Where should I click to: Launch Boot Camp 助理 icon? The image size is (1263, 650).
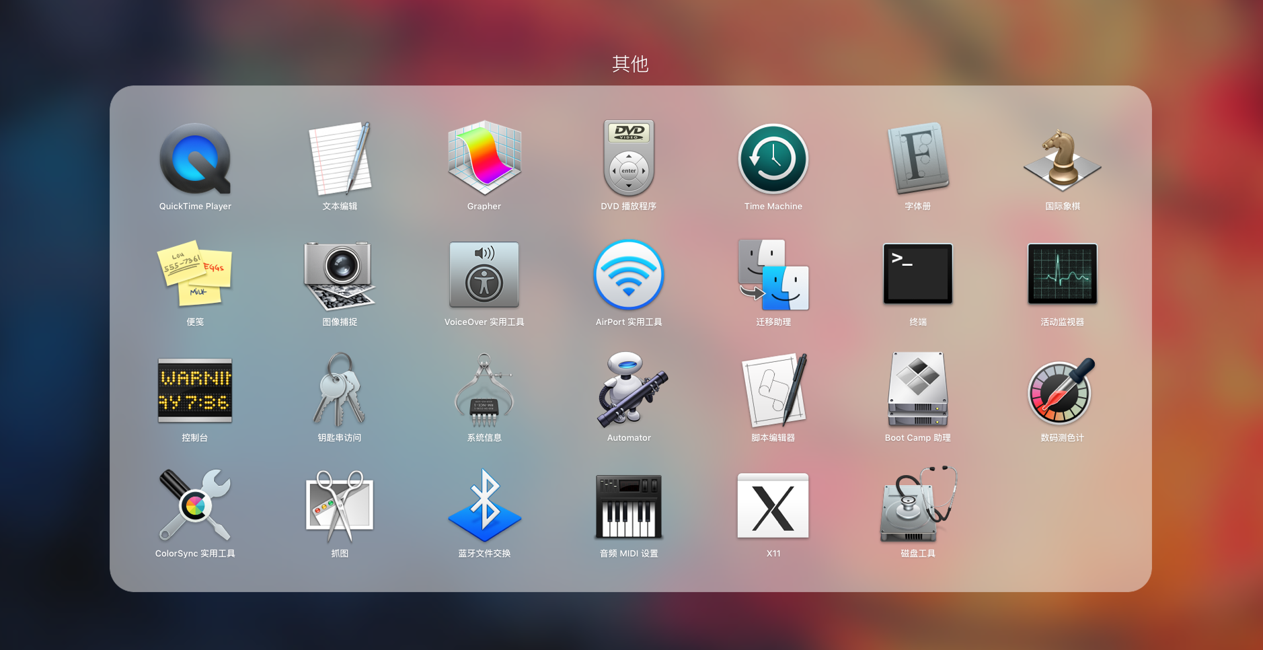coord(918,389)
